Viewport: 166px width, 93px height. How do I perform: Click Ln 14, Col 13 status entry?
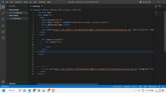point(117,86)
